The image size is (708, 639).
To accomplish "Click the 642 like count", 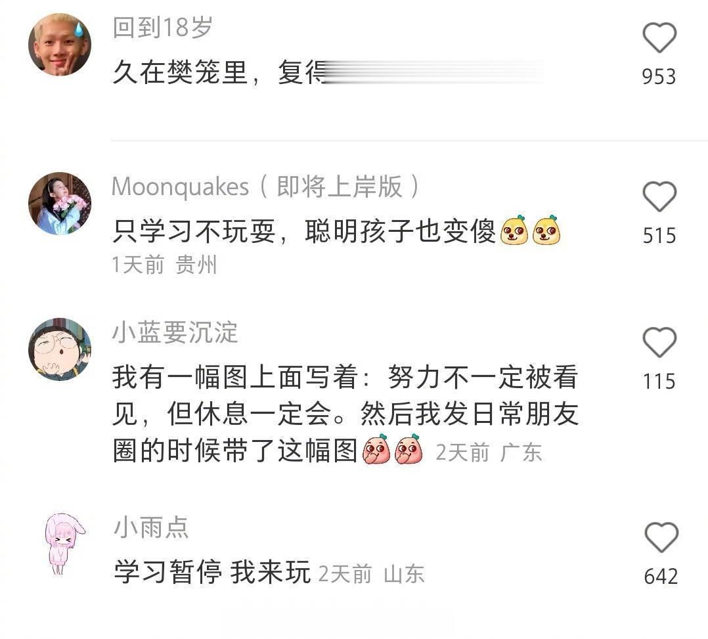I will click(x=661, y=577).
